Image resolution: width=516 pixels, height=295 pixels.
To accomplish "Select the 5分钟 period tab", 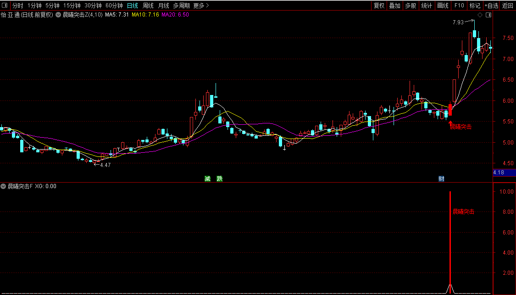I will pyautogui.click(x=52, y=6).
